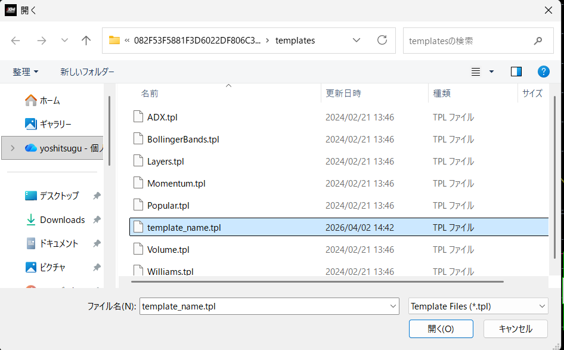
Task: Open the file name combo box arrow
Action: tap(392, 306)
